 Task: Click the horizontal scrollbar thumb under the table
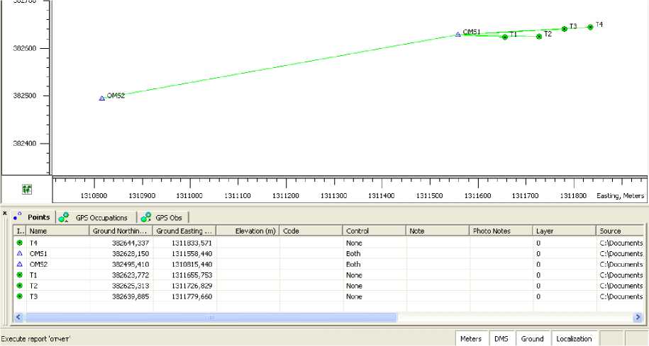pyautogui.click(x=211, y=317)
